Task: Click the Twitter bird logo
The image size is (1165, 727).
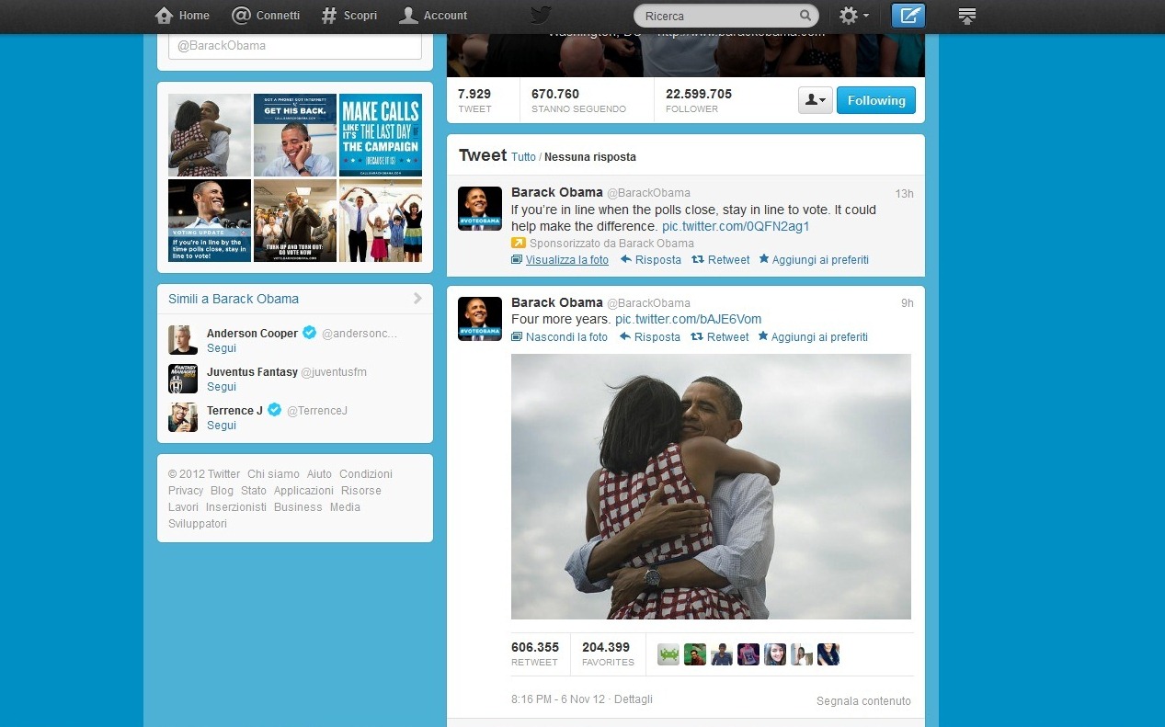Action: pyautogui.click(x=541, y=15)
